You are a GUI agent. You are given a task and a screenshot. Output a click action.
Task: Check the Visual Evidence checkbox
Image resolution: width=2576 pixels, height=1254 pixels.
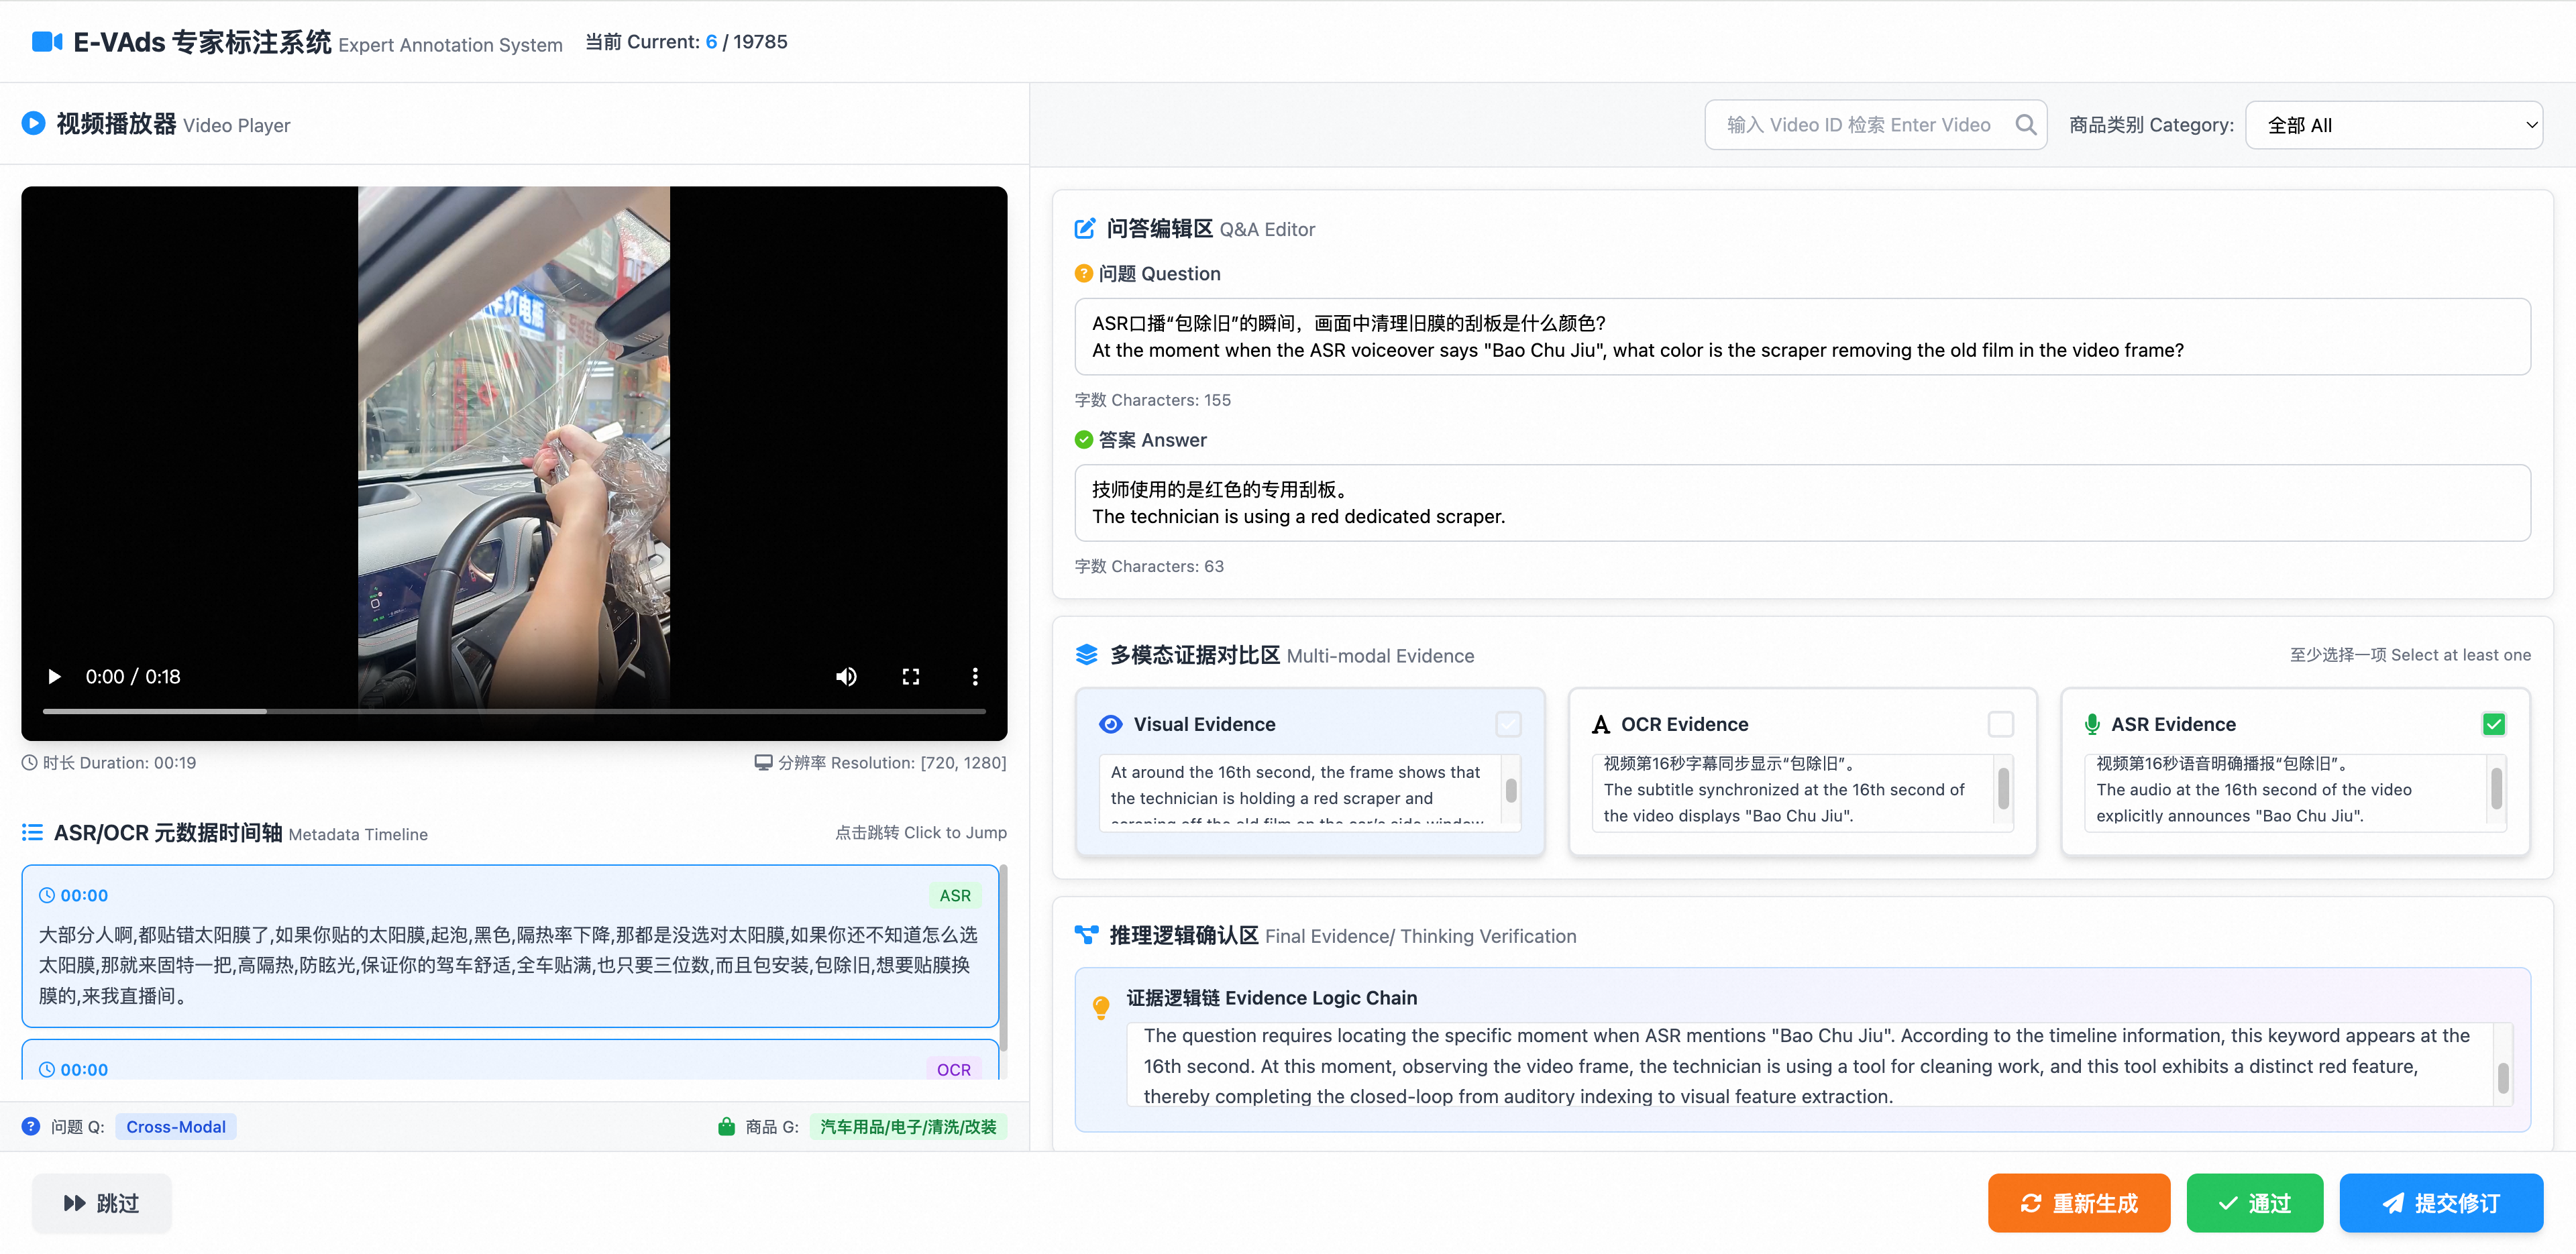click(1508, 724)
